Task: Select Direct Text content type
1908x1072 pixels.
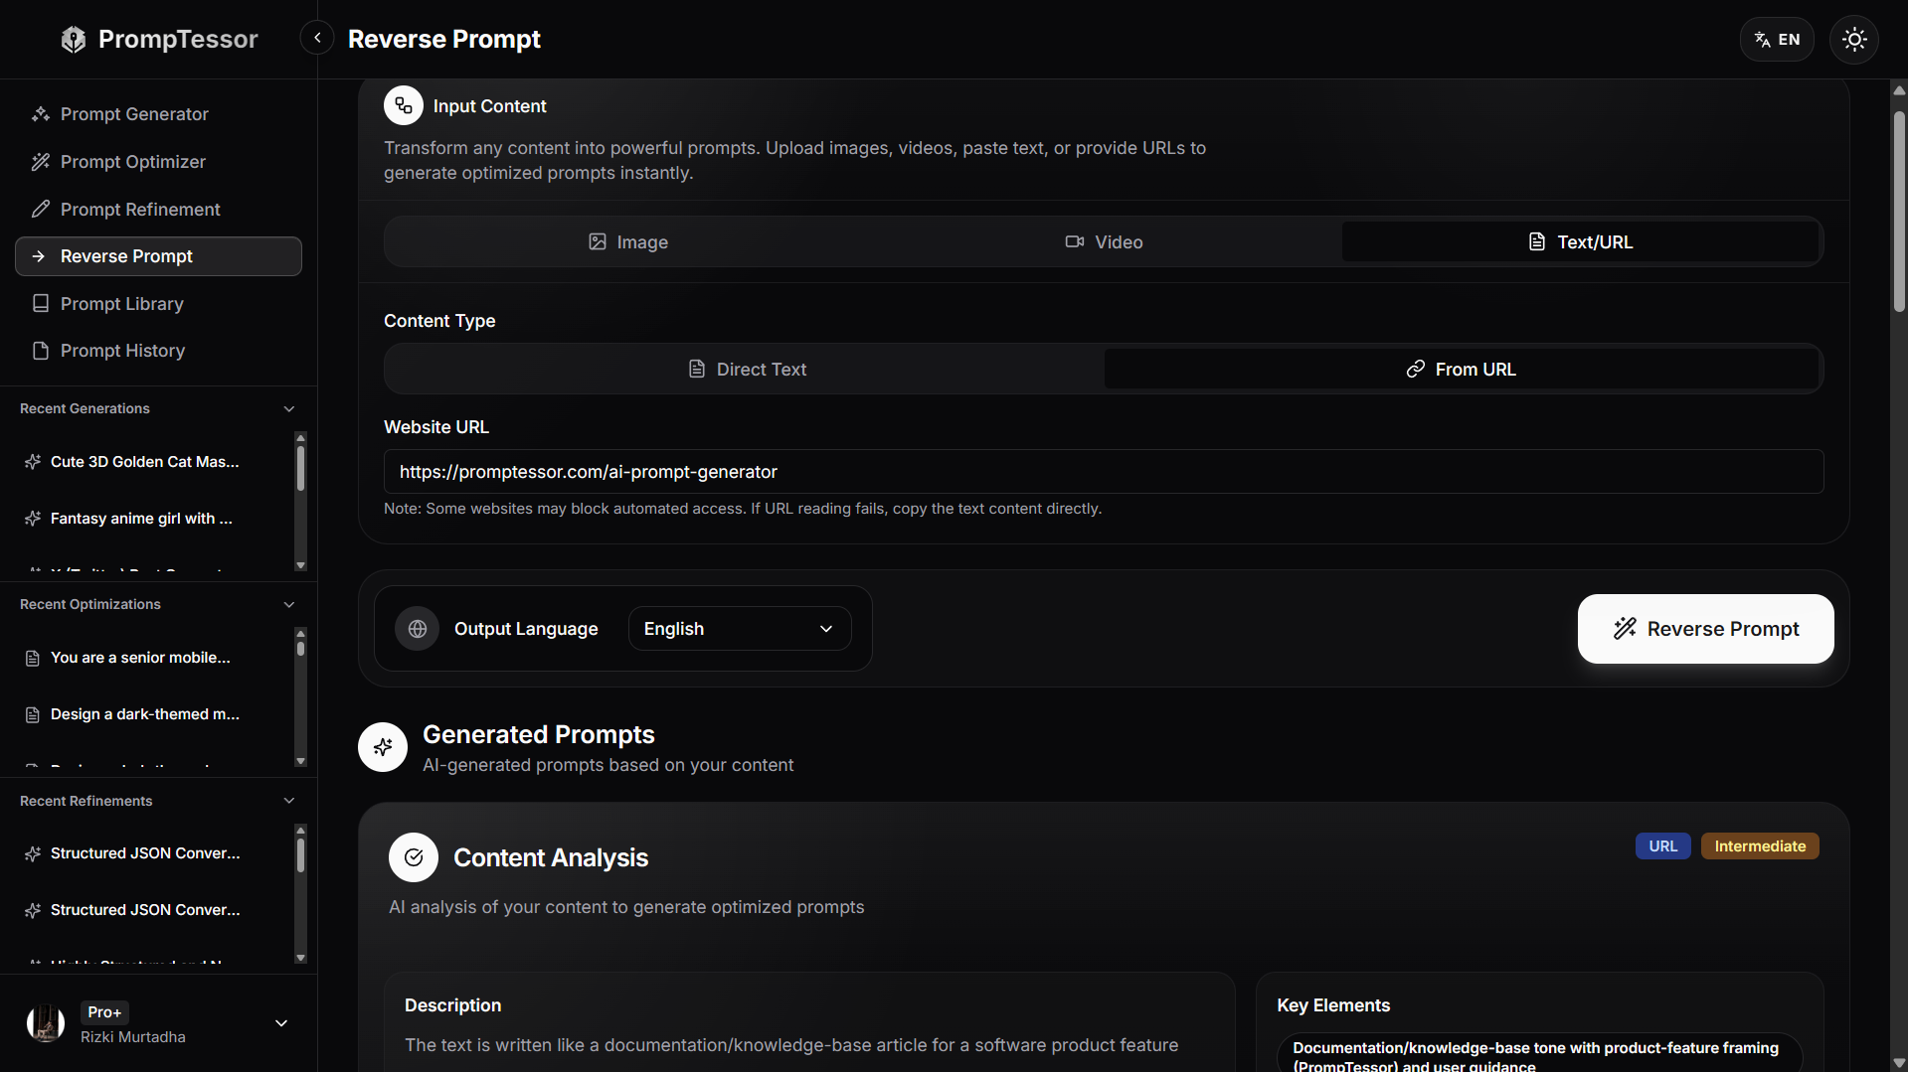Action: click(747, 370)
